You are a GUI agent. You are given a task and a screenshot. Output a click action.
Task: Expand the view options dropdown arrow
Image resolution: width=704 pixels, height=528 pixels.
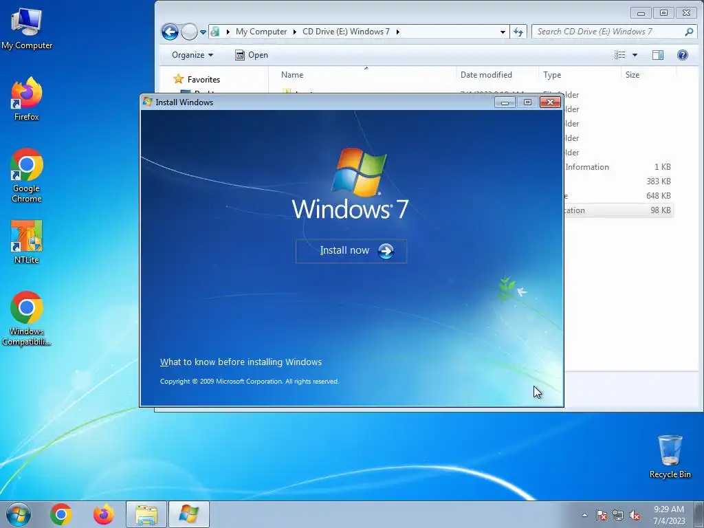click(x=635, y=55)
